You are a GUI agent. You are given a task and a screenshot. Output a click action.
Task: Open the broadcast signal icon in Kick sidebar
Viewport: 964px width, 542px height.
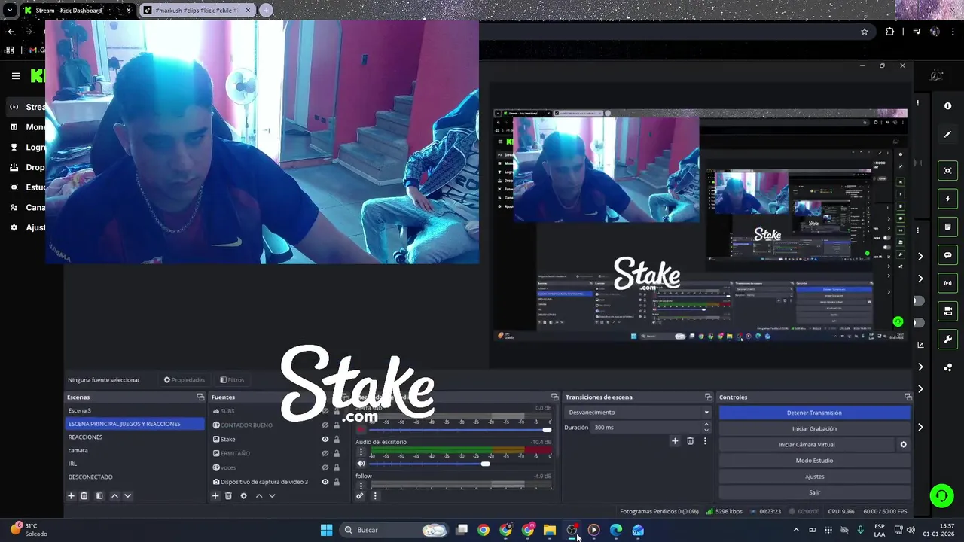click(x=947, y=283)
